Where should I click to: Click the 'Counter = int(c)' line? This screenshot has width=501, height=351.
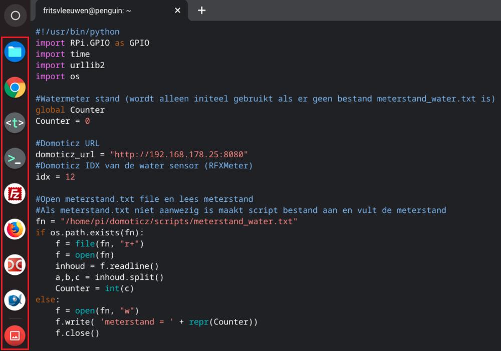pyautogui.click(x=95, y=289)
